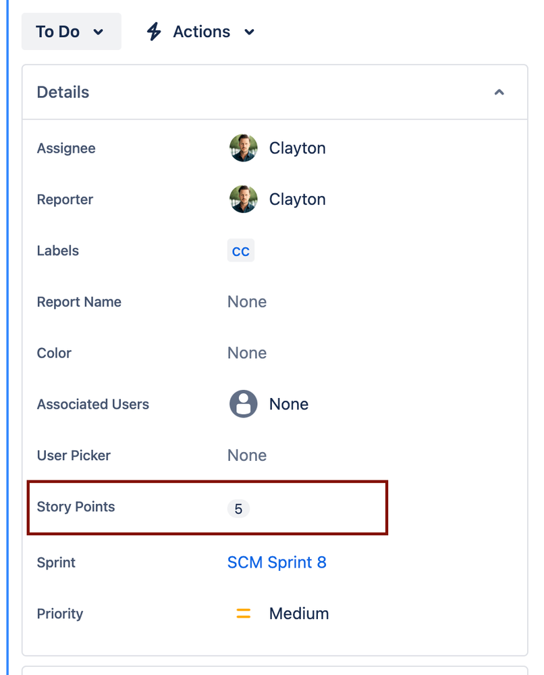
Task: Click the Assignee Clayton avatar
Action: pyautogui.click(x=244, y=148)
